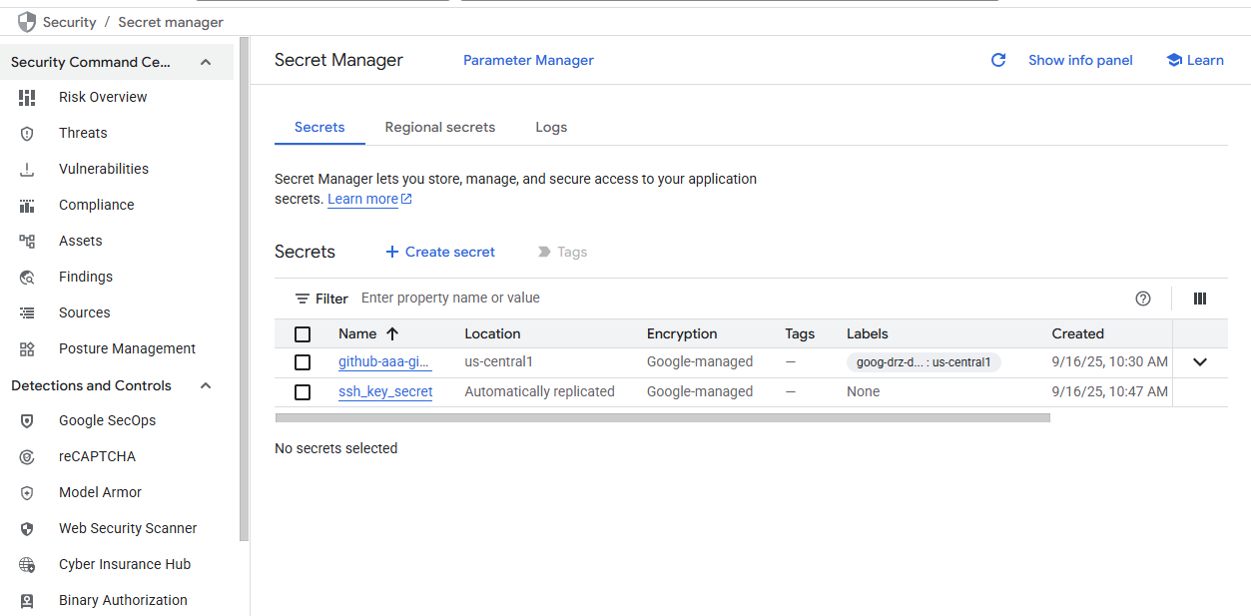Screen dimensions: 1251x616
Task: Open column display options icon
Action: pos(1200,299)
